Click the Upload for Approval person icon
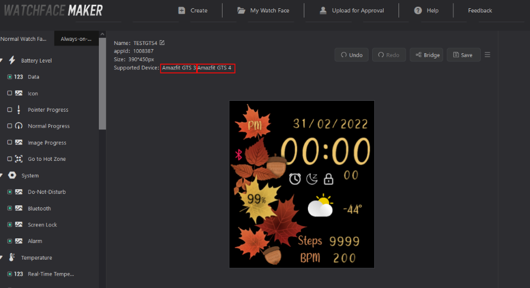The width and height of the screenshot is (530, 288). [323, 10]
